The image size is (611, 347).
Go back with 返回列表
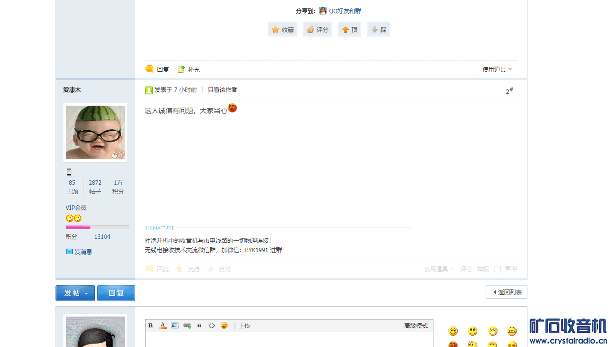[506, 292]
